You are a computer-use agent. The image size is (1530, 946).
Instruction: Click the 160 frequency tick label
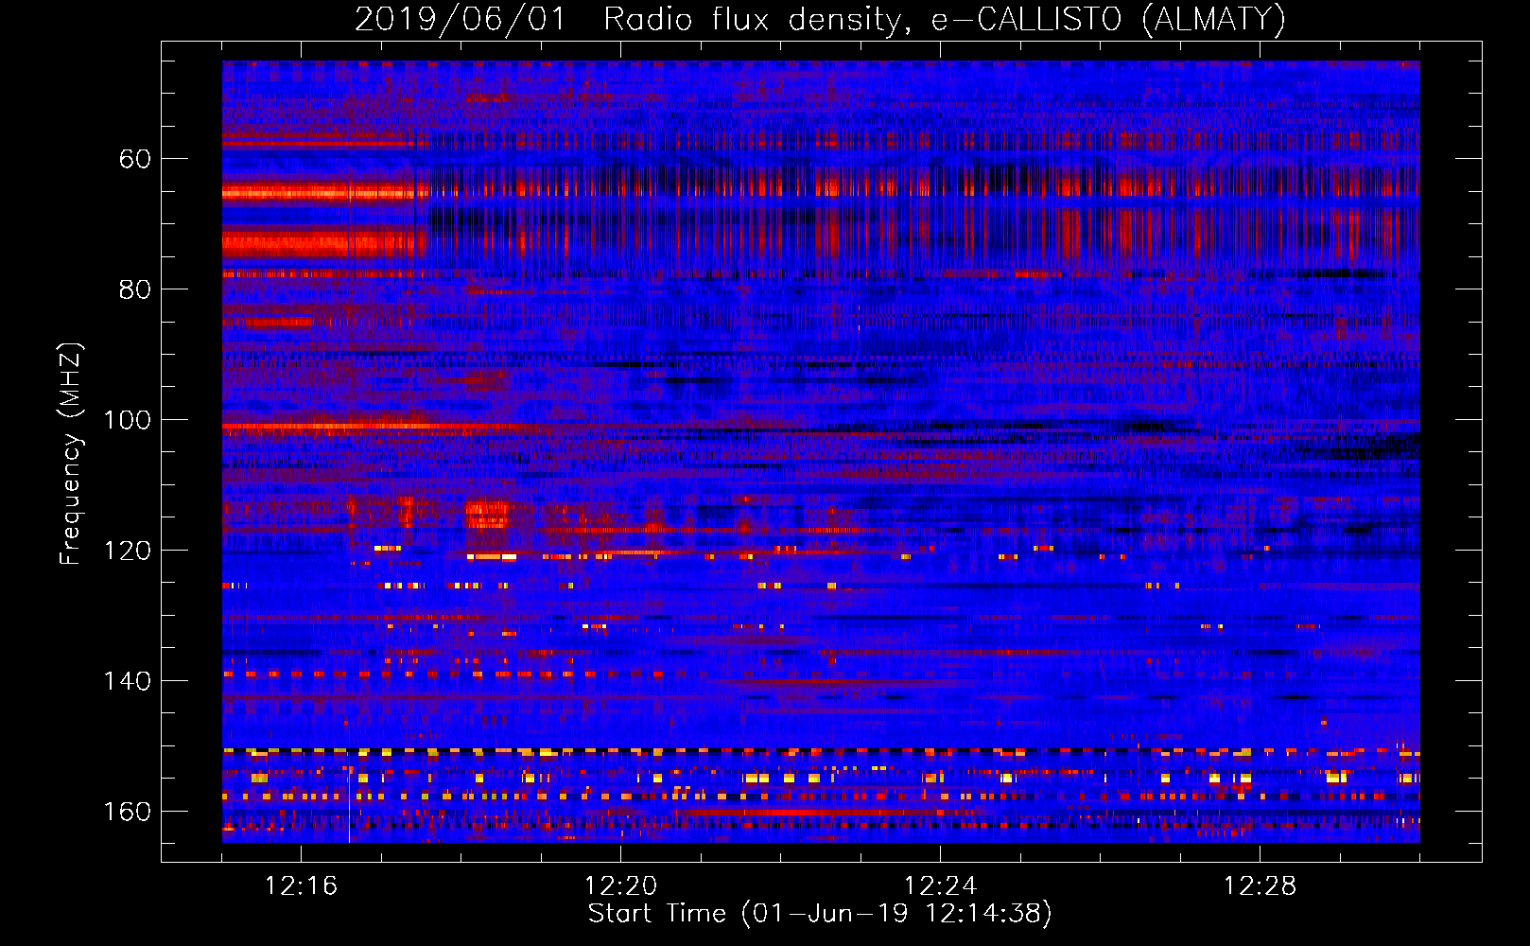127,812
